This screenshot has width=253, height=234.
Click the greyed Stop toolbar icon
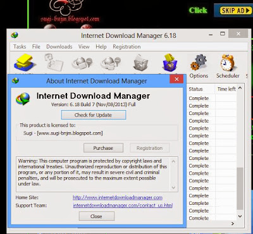point(82,63)
